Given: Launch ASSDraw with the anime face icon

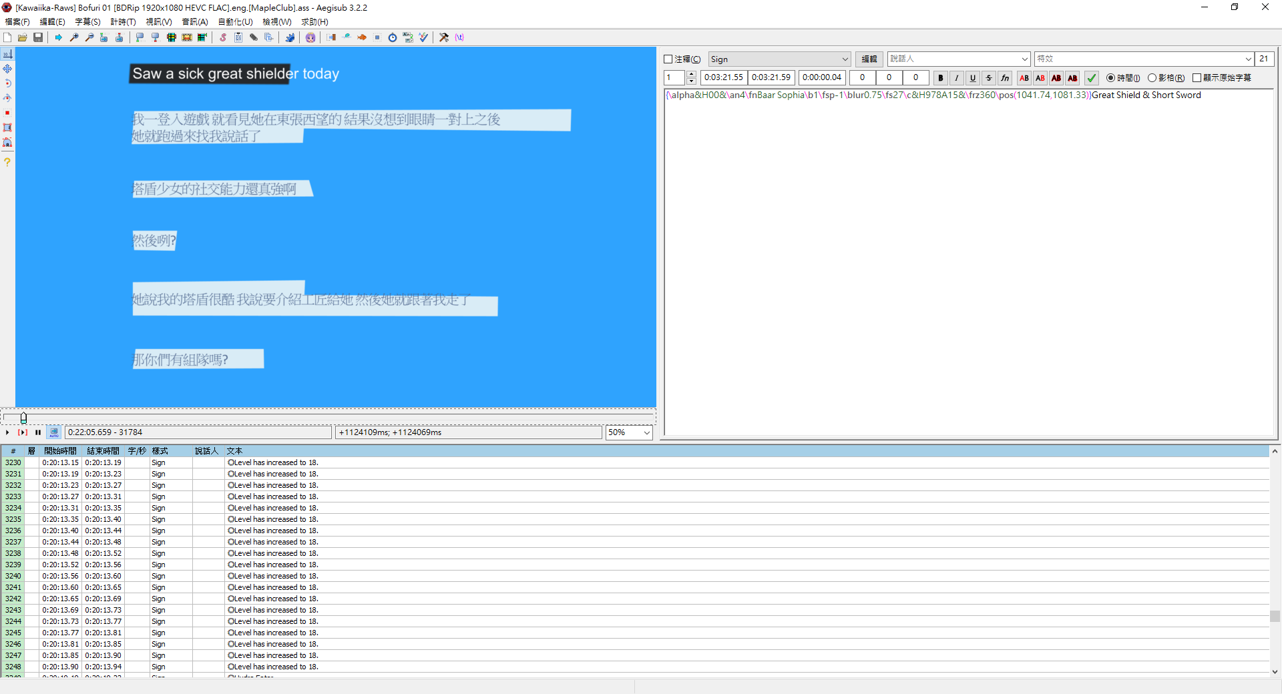Looking at the screenshot, I should pyautogui.click(x=310, y=37).
